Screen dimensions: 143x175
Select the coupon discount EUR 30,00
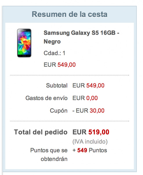[88, 111]
